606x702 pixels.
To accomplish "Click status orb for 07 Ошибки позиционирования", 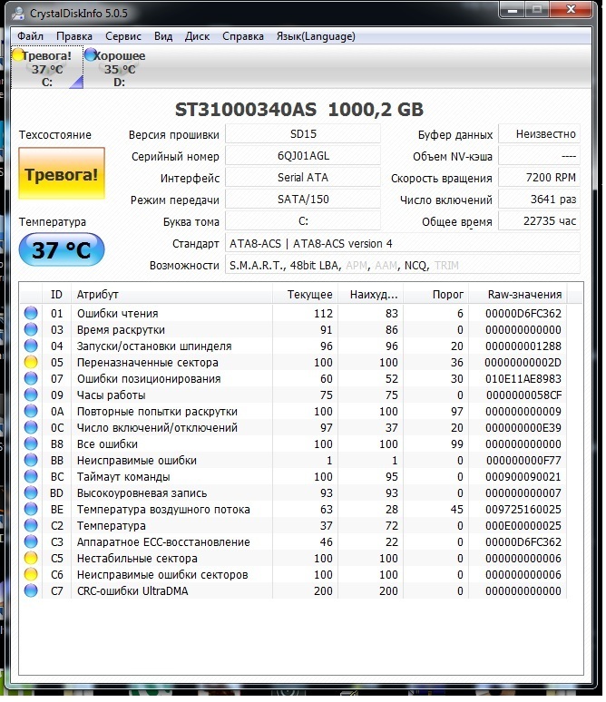I will [x=31, y=379].
